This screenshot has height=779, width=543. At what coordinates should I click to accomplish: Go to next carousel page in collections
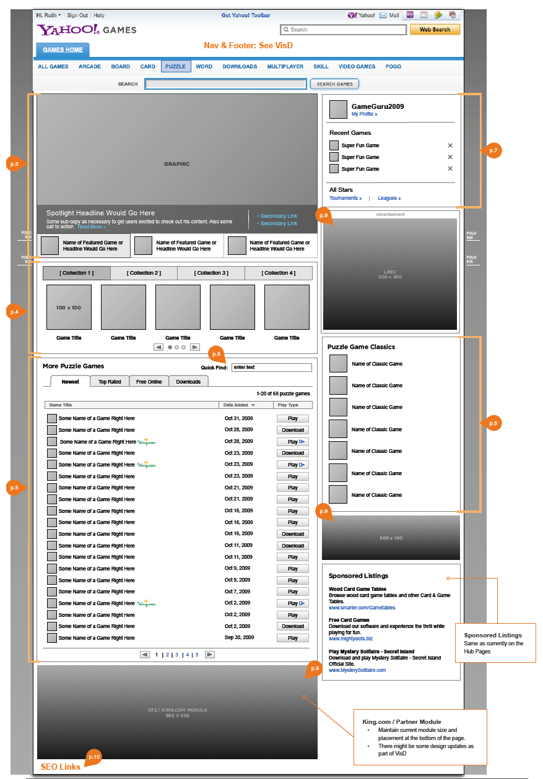click(195, 347)
